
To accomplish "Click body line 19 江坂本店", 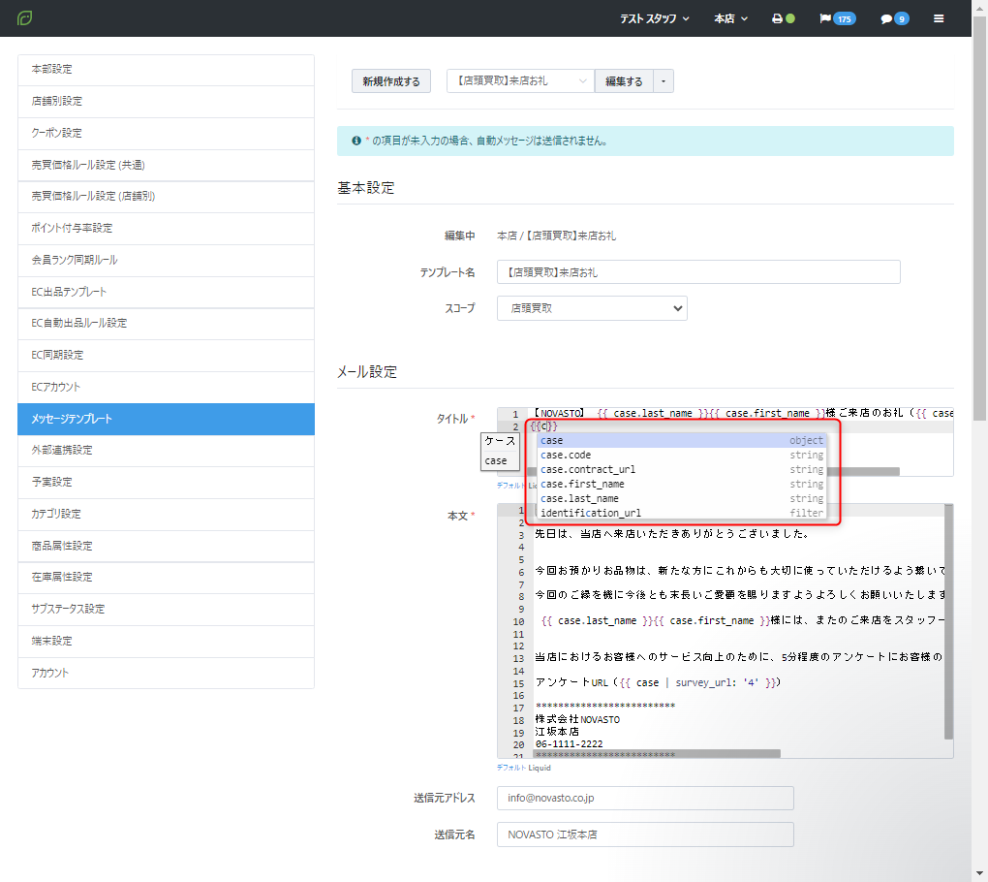I will (x=557, y=732).
